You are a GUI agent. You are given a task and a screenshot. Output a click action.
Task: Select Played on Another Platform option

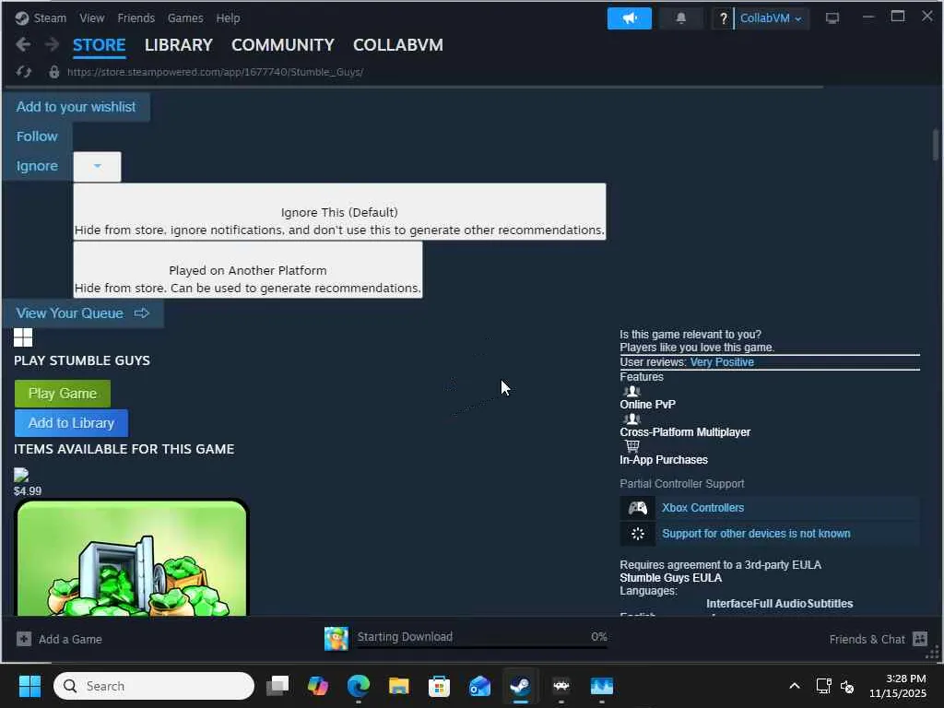(247, 270)
